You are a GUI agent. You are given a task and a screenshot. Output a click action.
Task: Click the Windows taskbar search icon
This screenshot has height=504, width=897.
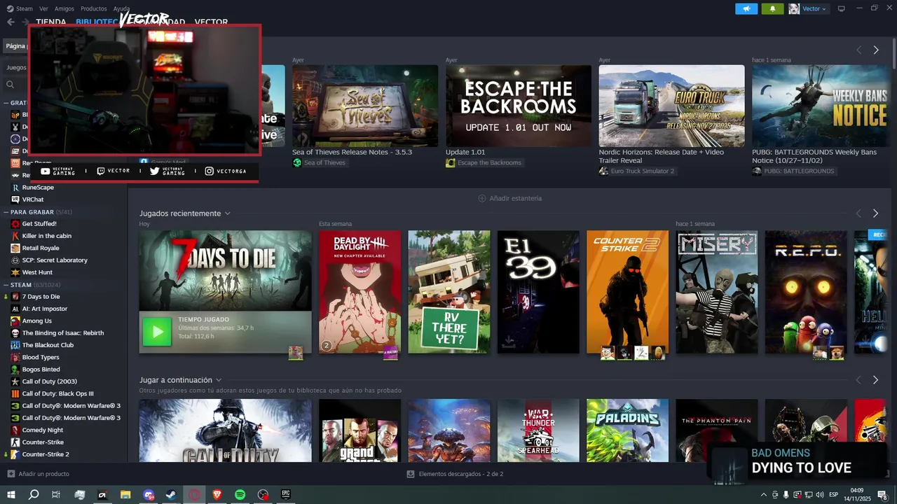[x=34, y=495]
